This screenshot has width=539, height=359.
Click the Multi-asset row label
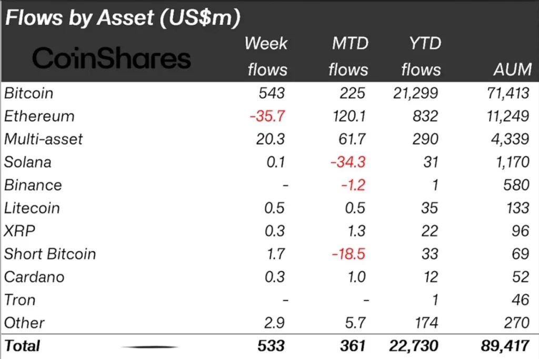click(x=43, y=139)
